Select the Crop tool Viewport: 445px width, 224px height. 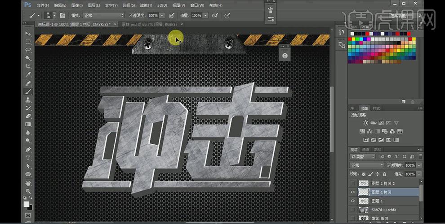point(28,66)
